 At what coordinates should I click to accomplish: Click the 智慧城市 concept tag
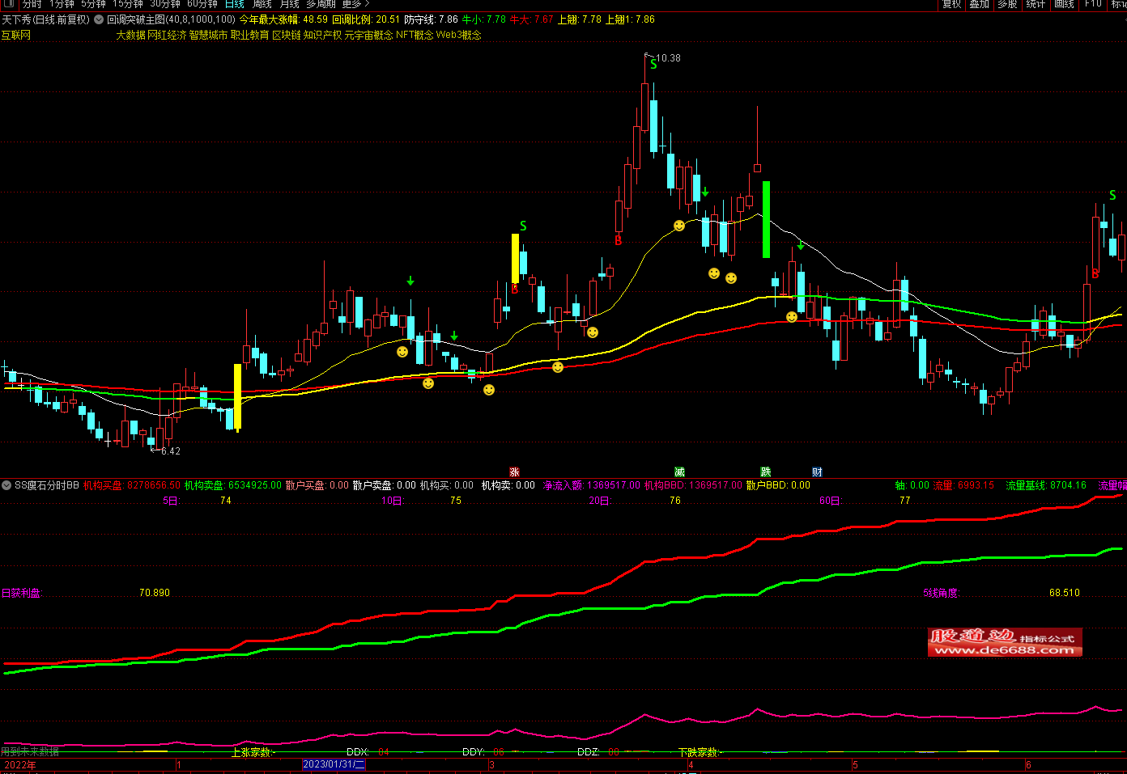208,35
